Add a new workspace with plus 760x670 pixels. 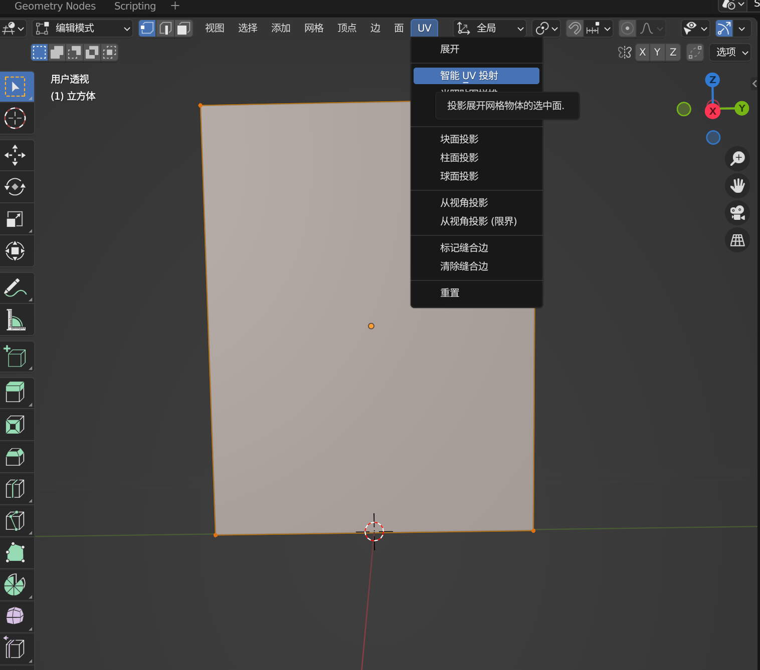click(175, 6)
